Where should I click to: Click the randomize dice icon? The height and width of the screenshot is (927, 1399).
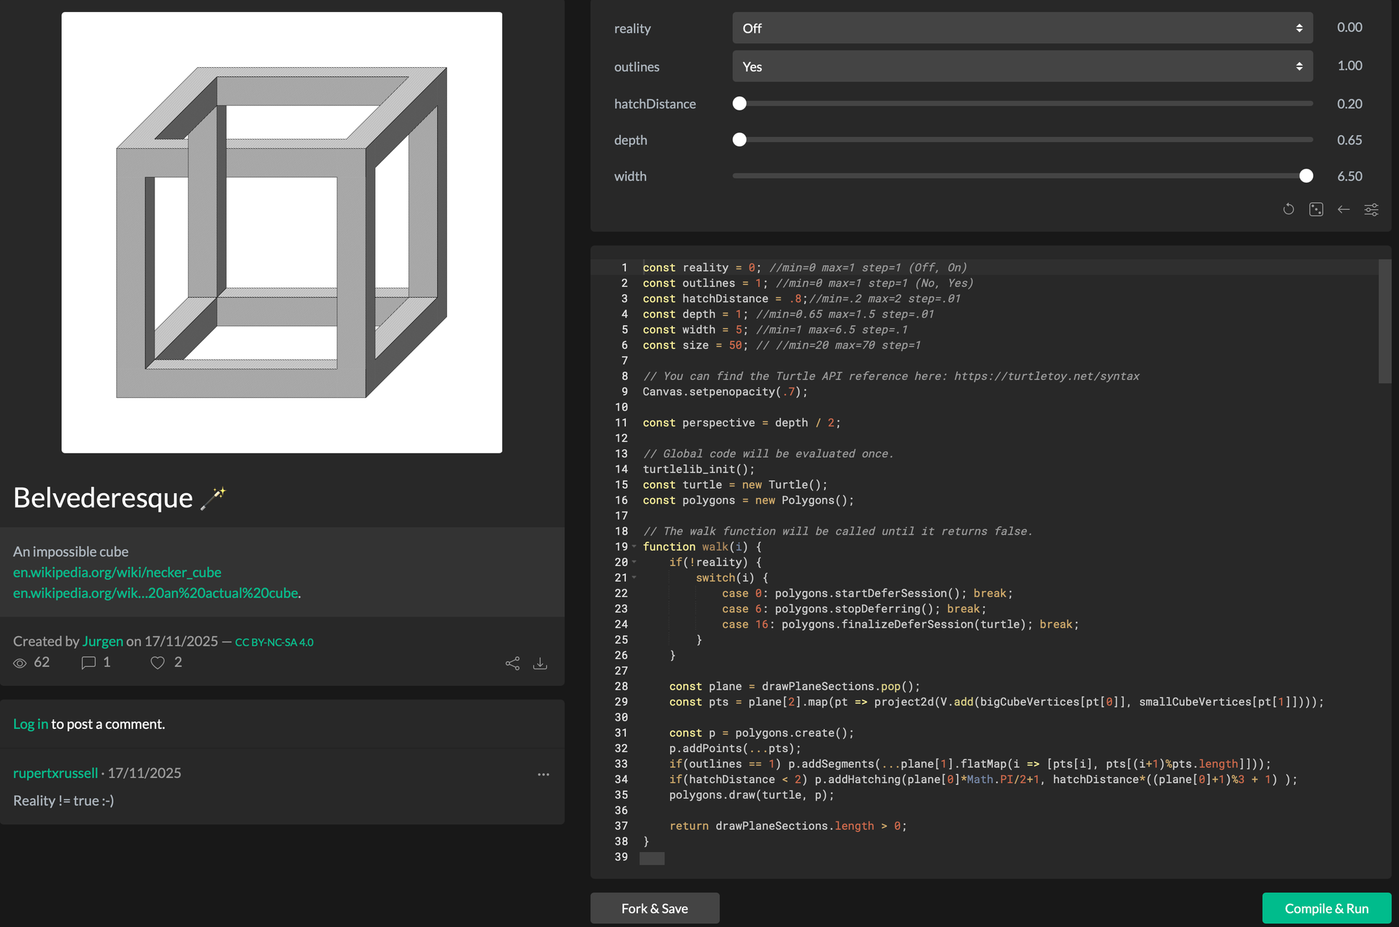click(1316, 209)
